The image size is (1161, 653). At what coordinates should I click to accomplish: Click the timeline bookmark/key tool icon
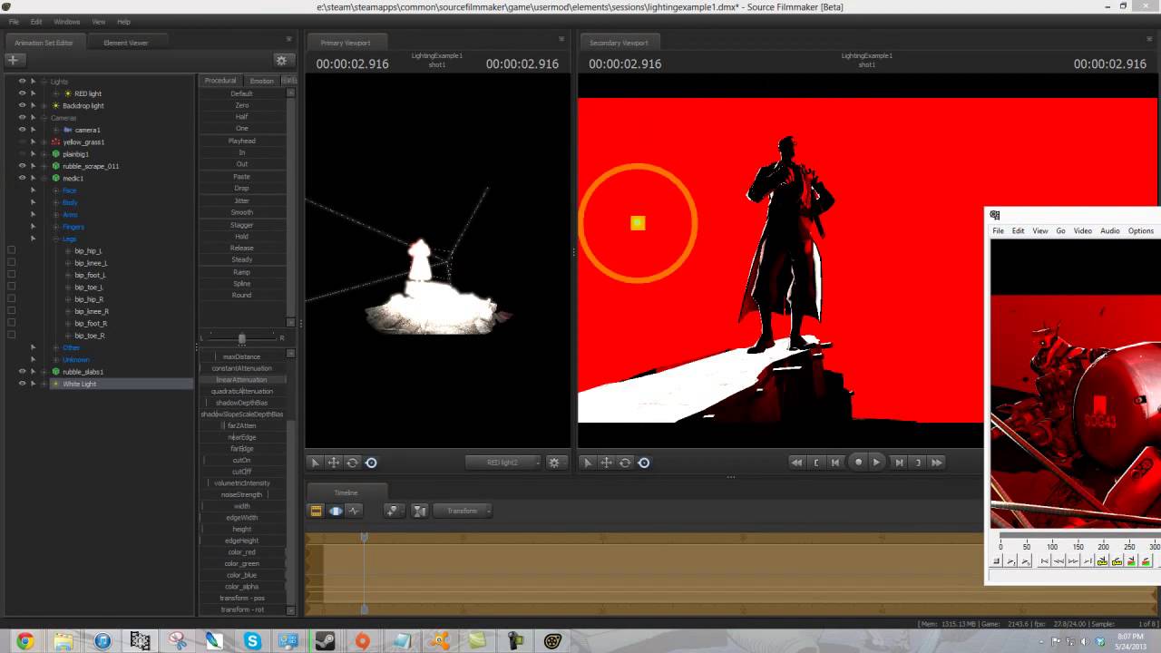pos(392,511)
